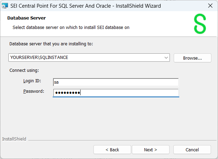Cancel the installation wizard
218x159 pixels.
pos(192,150)
